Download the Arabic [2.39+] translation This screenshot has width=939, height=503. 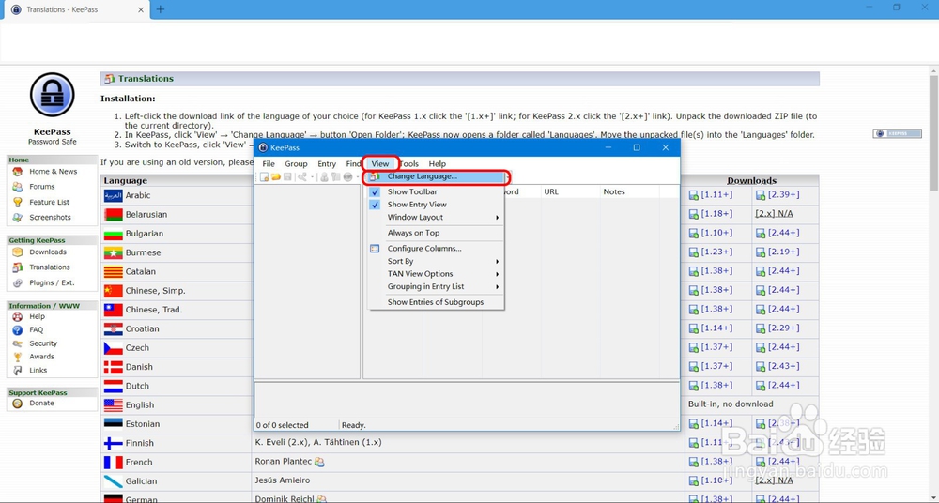pyautogui.click(x=783, y=195)
